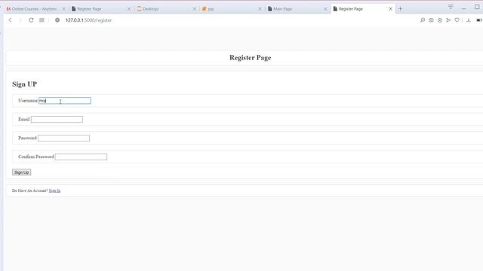
Task: Click the globe site info icon
Action: tap(57, 20)
